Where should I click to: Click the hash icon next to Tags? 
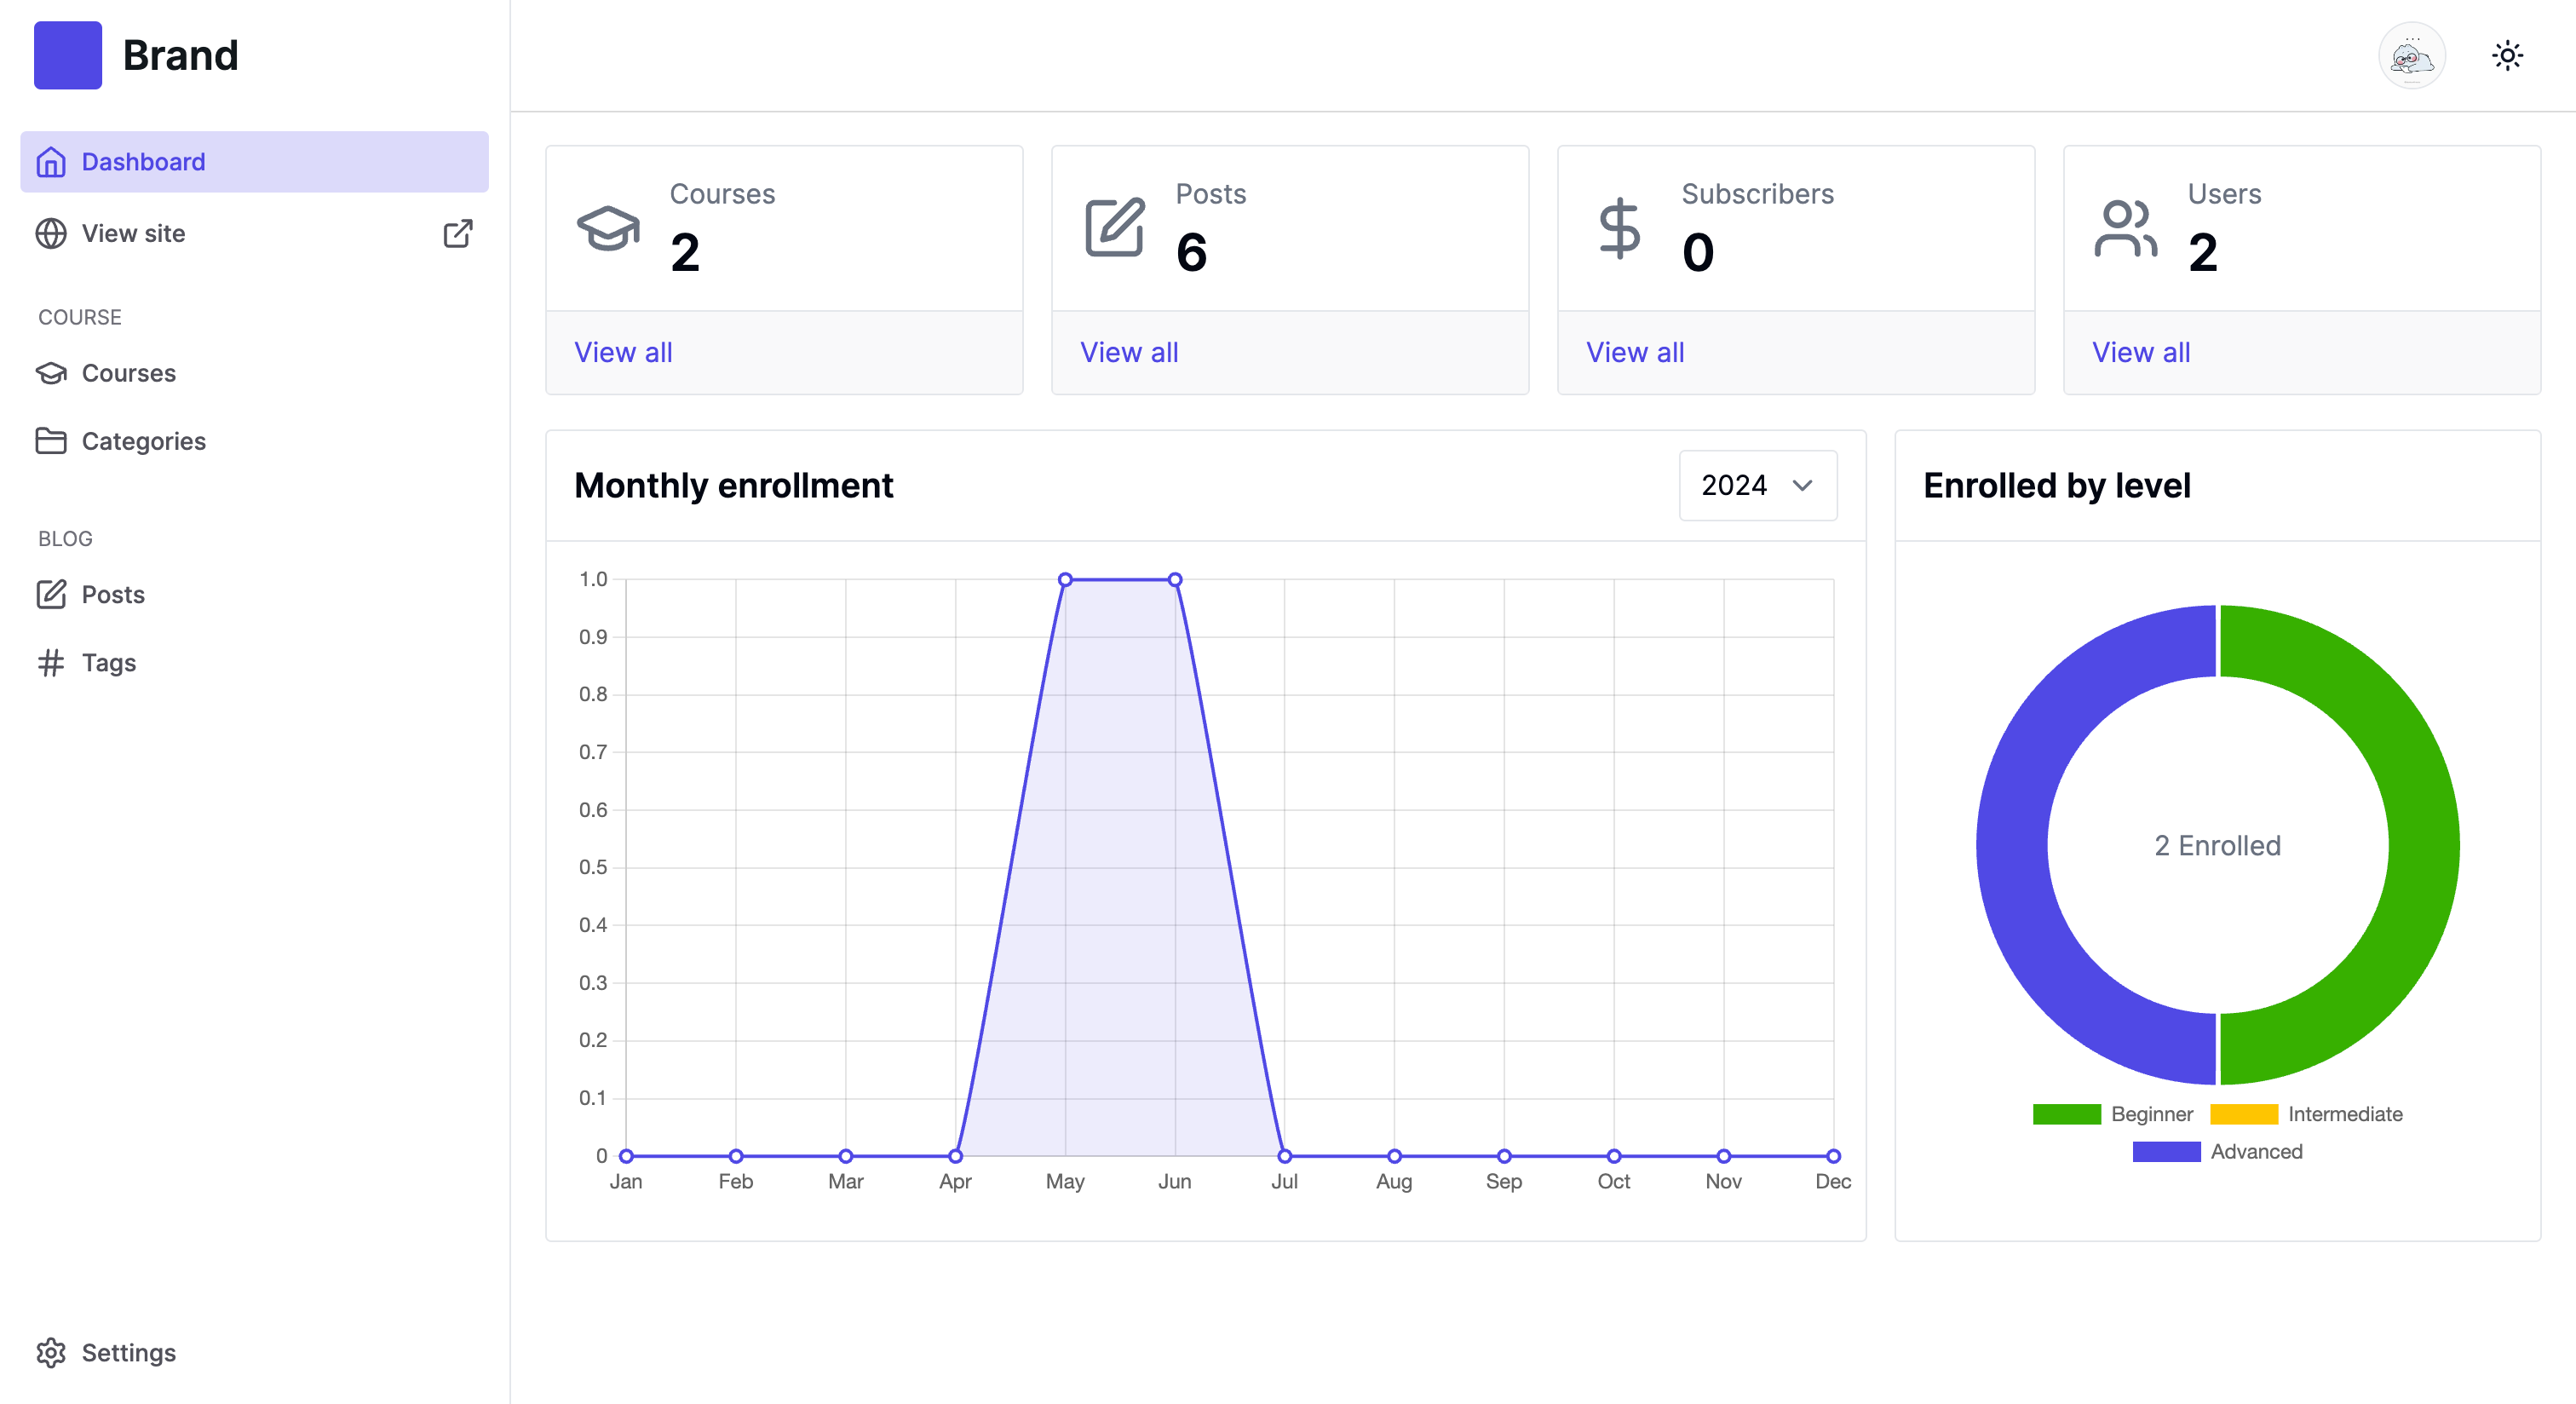click(x=51, y=662)
